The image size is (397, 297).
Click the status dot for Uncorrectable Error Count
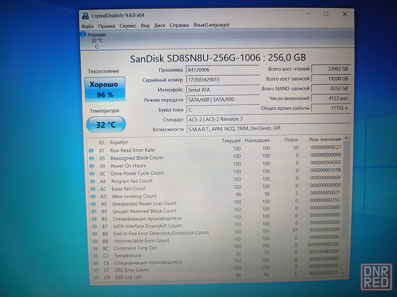tap(95, 241)
